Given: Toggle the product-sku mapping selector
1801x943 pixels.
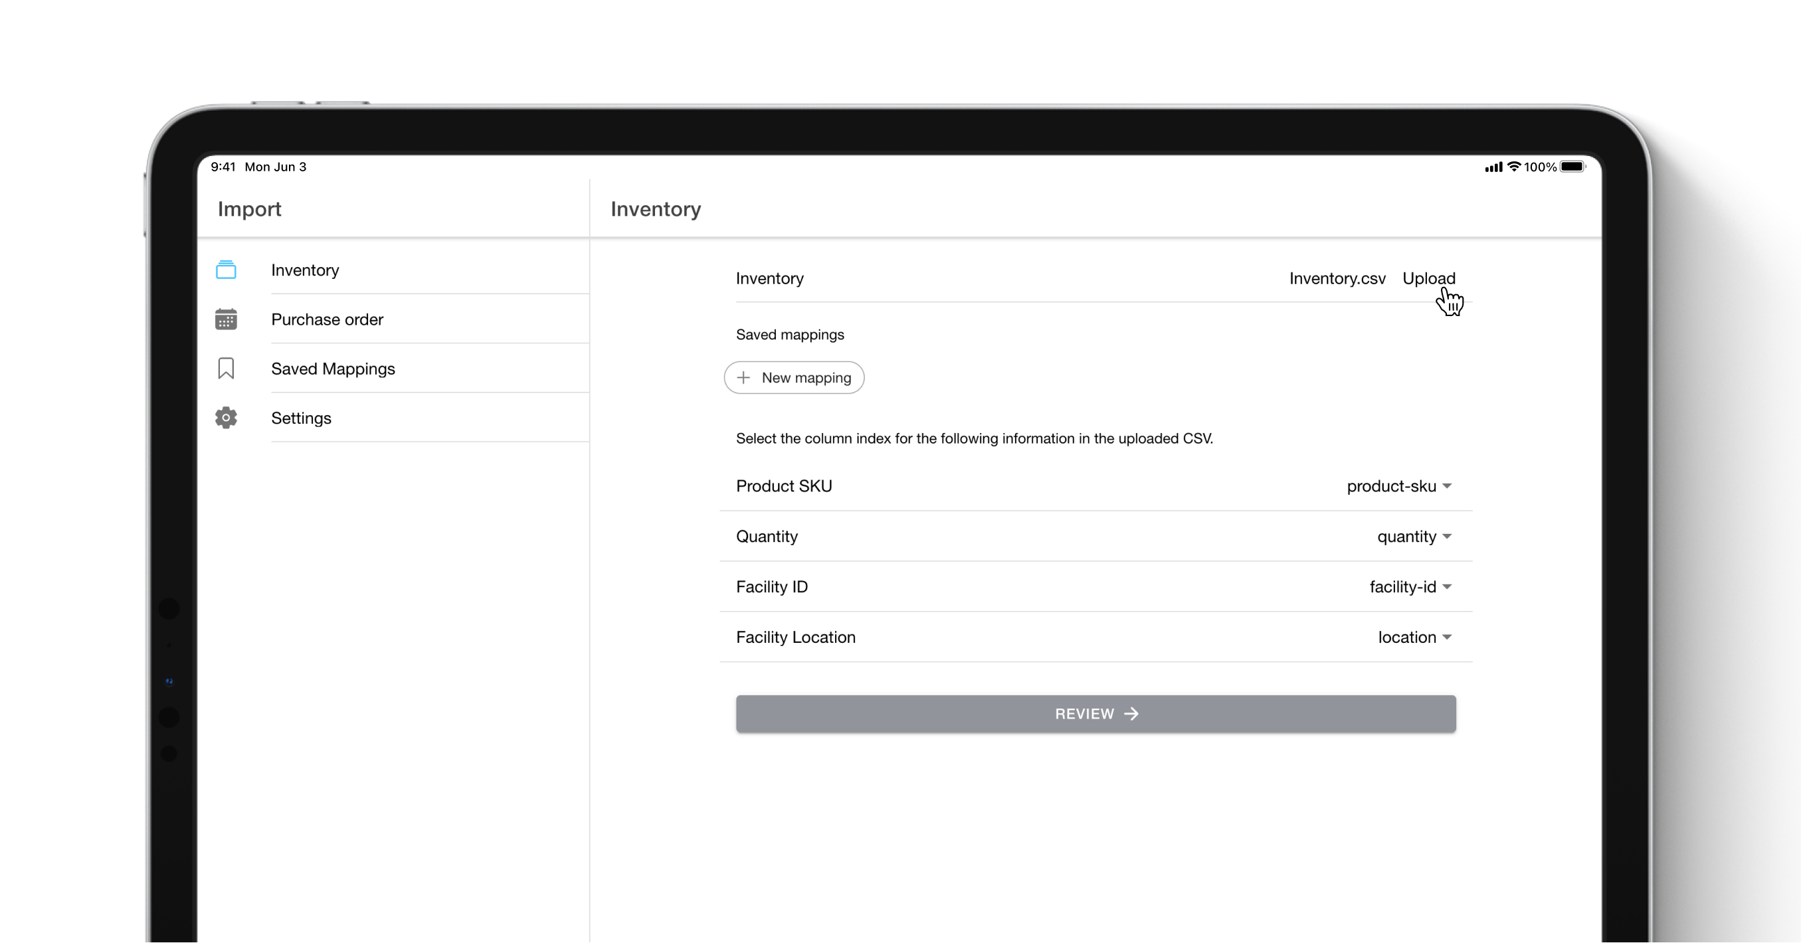Looking at the screenshot, I should [1400, 486].
